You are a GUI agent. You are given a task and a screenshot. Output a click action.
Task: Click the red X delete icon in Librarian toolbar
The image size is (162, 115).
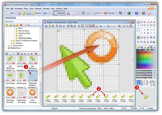[21, 25]
